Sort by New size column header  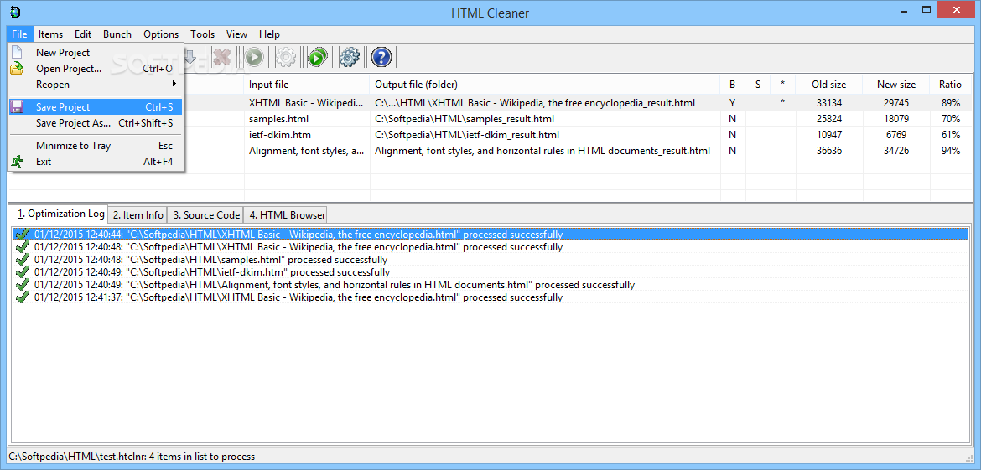tap(896, 85)
